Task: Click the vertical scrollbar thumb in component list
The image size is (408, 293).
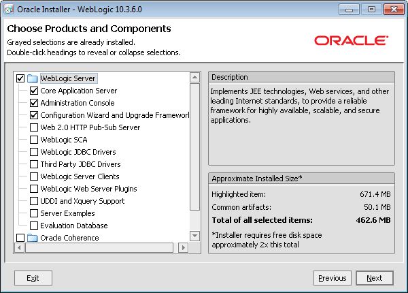Action: tap(194, 146)
